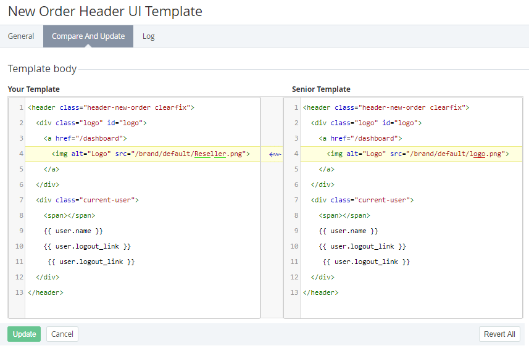
Task: Click line number 13 in Senior Template gutter
Action: tap(294, 292)
